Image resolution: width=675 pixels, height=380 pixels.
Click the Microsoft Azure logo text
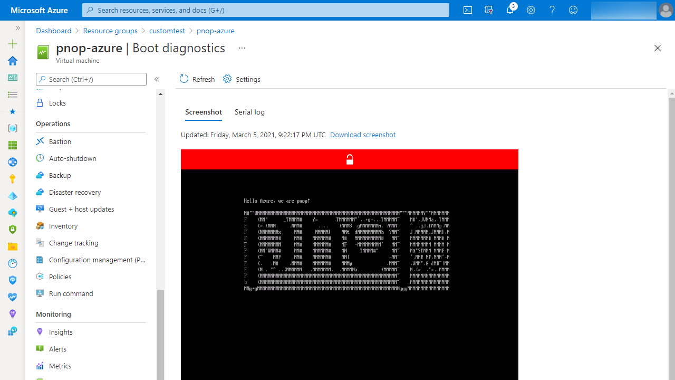pos(39,10)
